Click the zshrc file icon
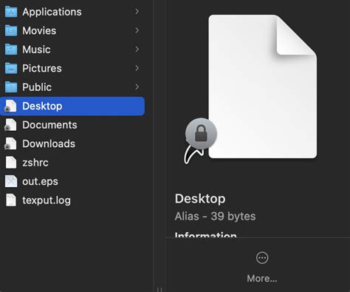The width and height of the screenshot is (350, 292). click(x=11, y=163)
